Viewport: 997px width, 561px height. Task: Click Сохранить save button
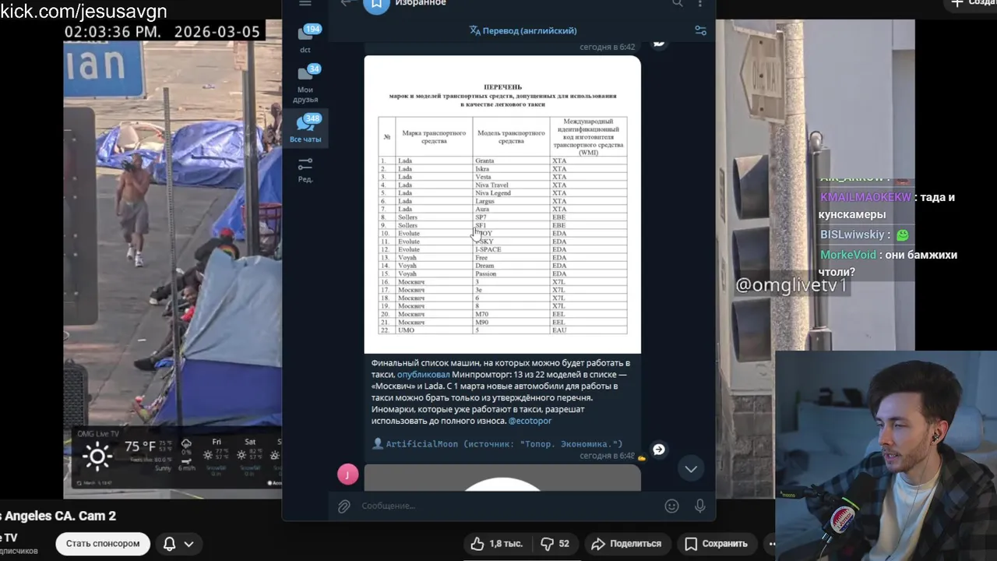click(x=717, y=544)
